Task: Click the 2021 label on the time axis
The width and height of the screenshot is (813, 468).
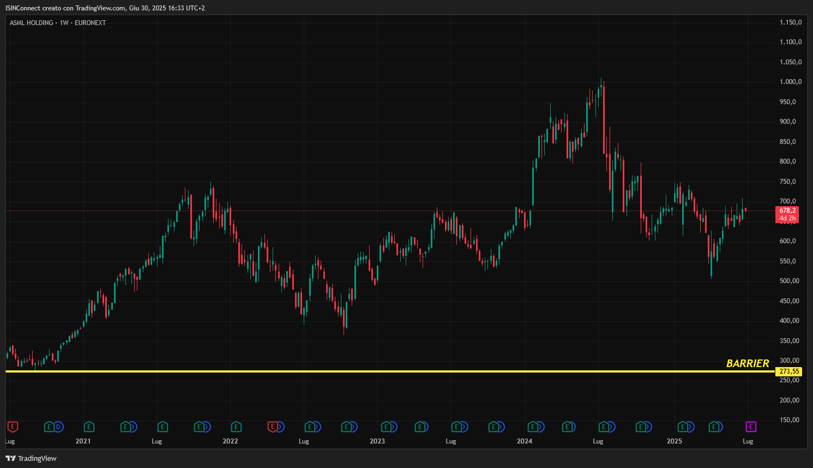Action: (x=83, y=441)
